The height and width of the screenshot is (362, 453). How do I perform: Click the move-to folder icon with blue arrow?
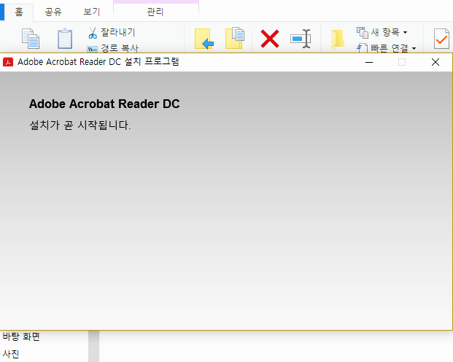click(x=204, y=39)
